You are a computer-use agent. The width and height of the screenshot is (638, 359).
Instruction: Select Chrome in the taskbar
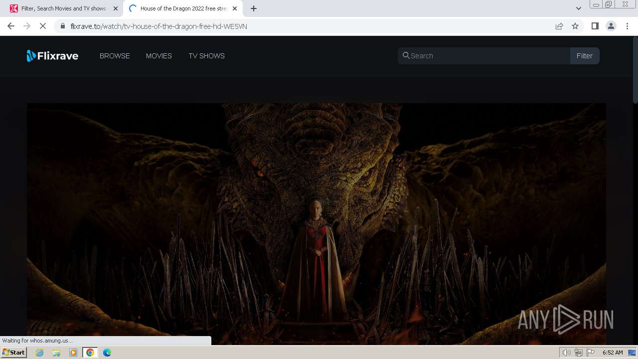[x=90, y=353]
